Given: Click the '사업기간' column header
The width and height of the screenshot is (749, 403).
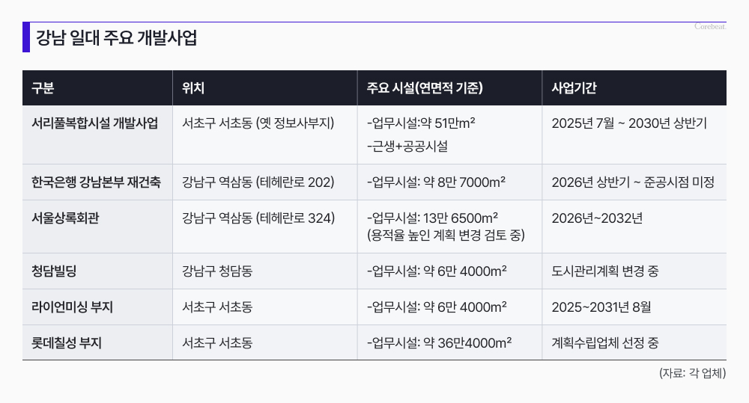Looking at the screenshot, I should pyautogui.click(x=574, y=88).
